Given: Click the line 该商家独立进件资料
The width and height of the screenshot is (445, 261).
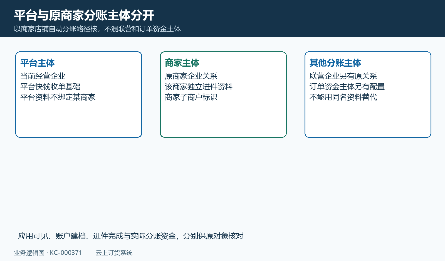Looking at the screenshot, I should pos(199,87).
